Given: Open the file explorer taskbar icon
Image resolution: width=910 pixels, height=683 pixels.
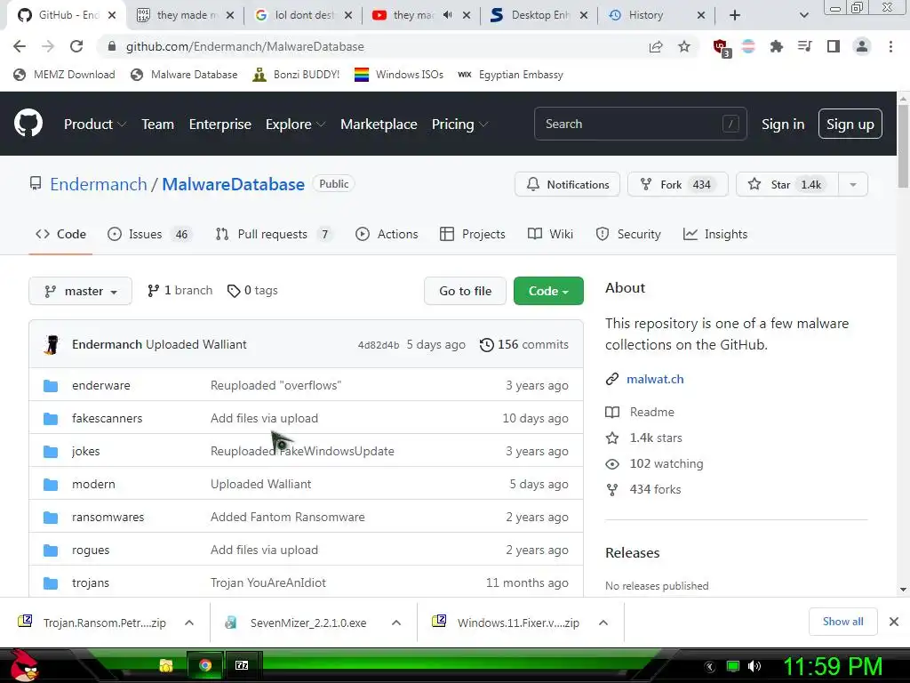Looking at the screenshot, I should 166,665.
